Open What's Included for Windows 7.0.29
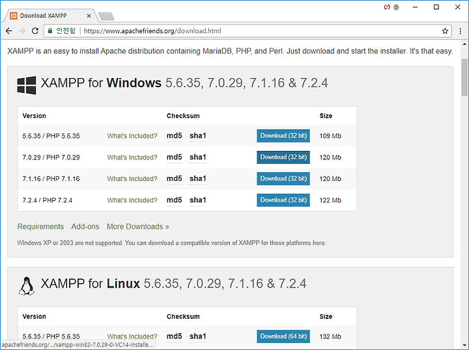This screenshot has width=469, height=350. pyautogui.click(x=132, y=157)
